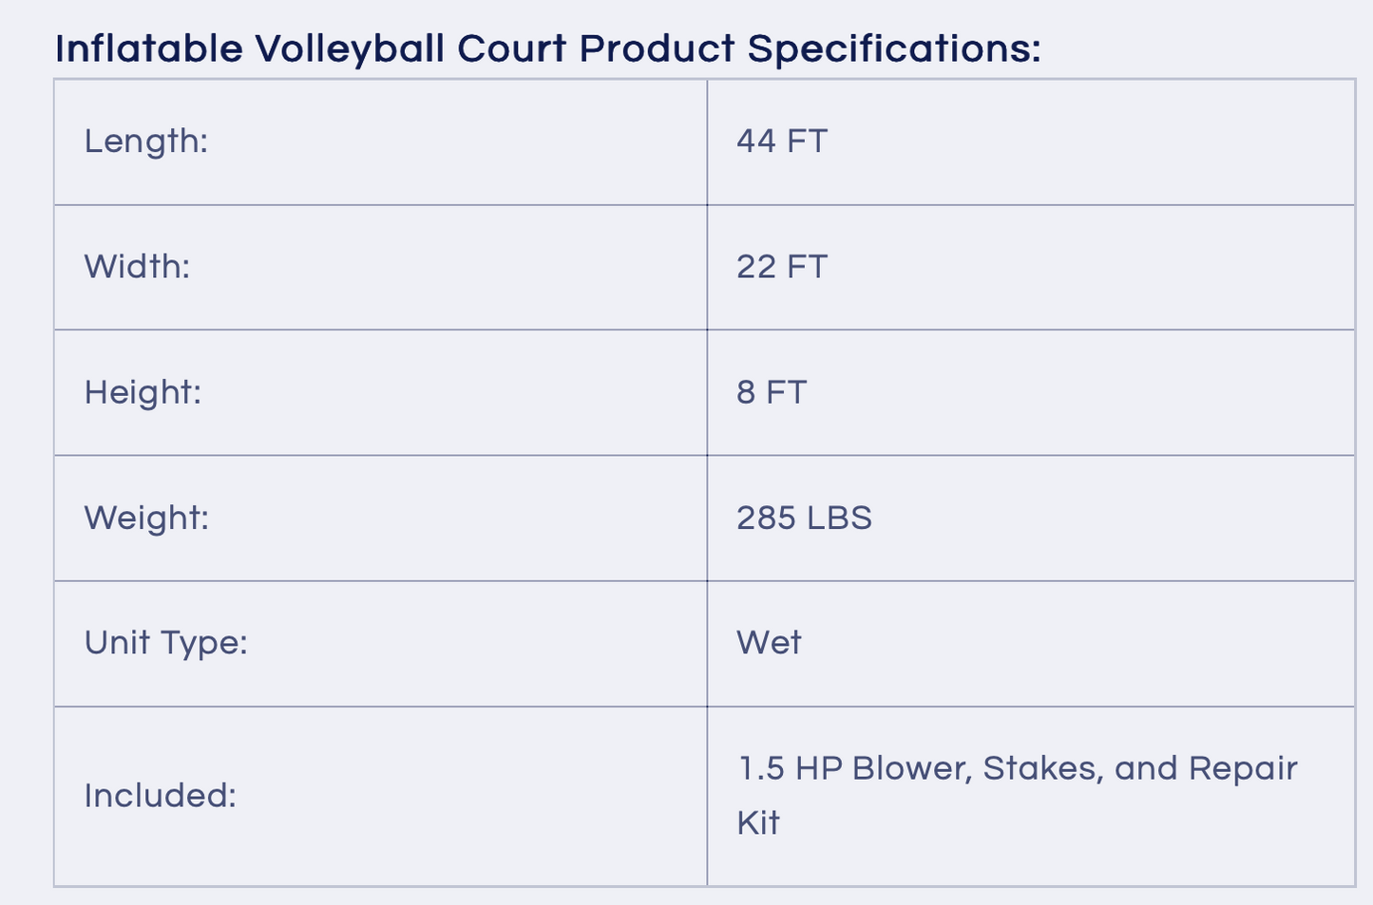This screenshot has height=905, width=1373.
Task: Click the Inflatable Volleyball Court Product Specifications heading
Action: pyautogui.click(x=547, y=48)
